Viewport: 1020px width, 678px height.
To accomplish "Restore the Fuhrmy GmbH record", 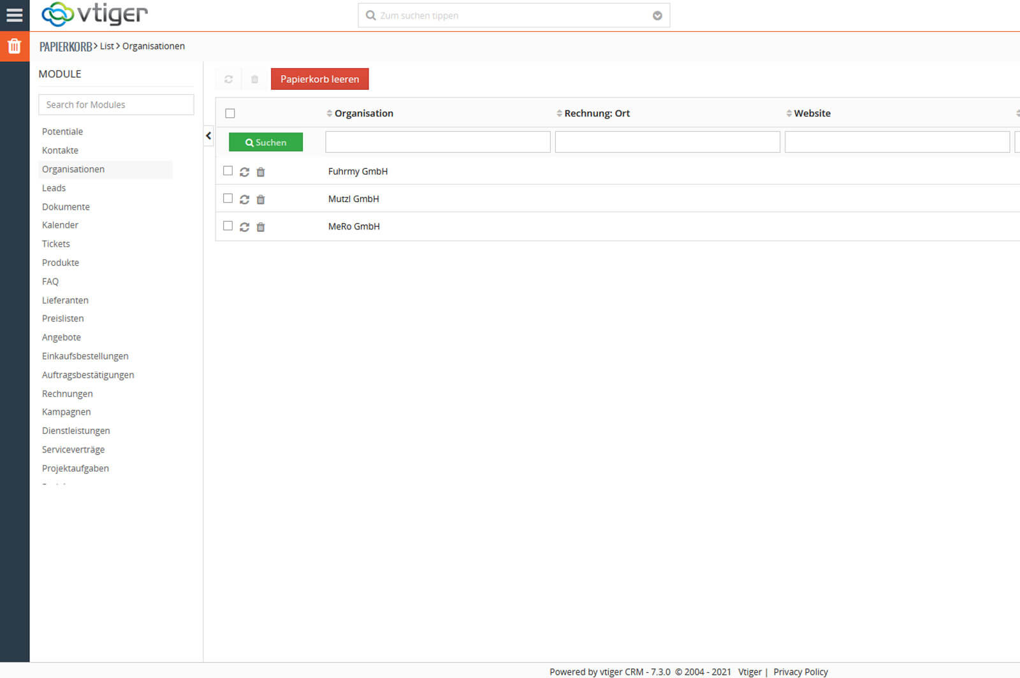I will click(x=244, y=172).
